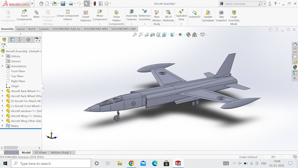Expand Aircraft Back Wheel<1> component
The image size is (298, 168).
pos(3,91)
